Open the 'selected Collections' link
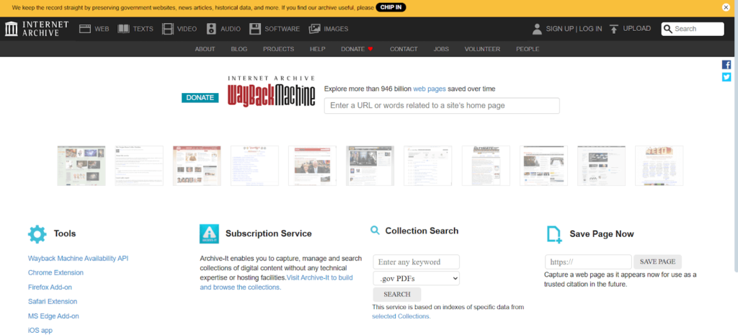738x335 pixels. [401, 317]
